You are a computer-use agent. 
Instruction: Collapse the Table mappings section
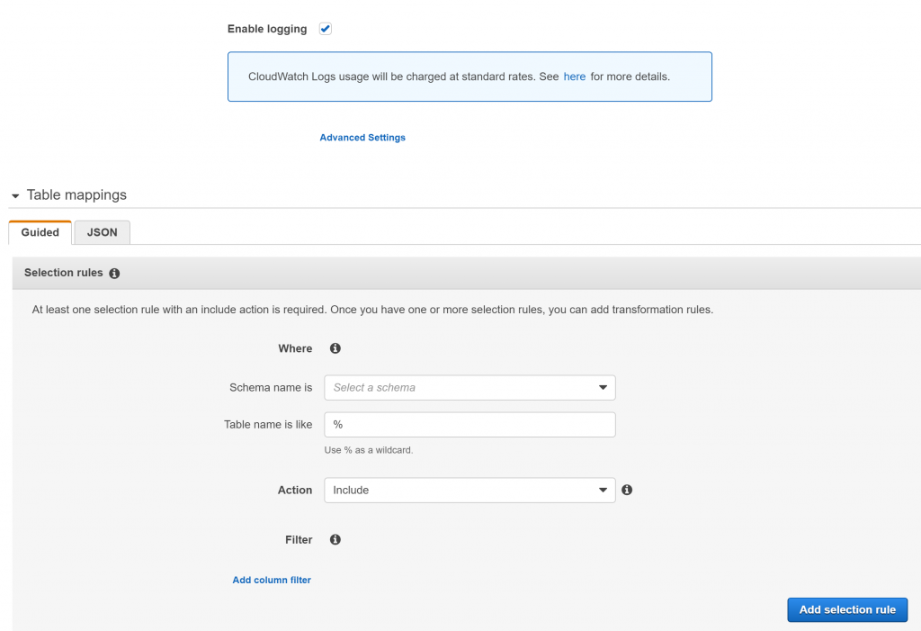point(15,196)
